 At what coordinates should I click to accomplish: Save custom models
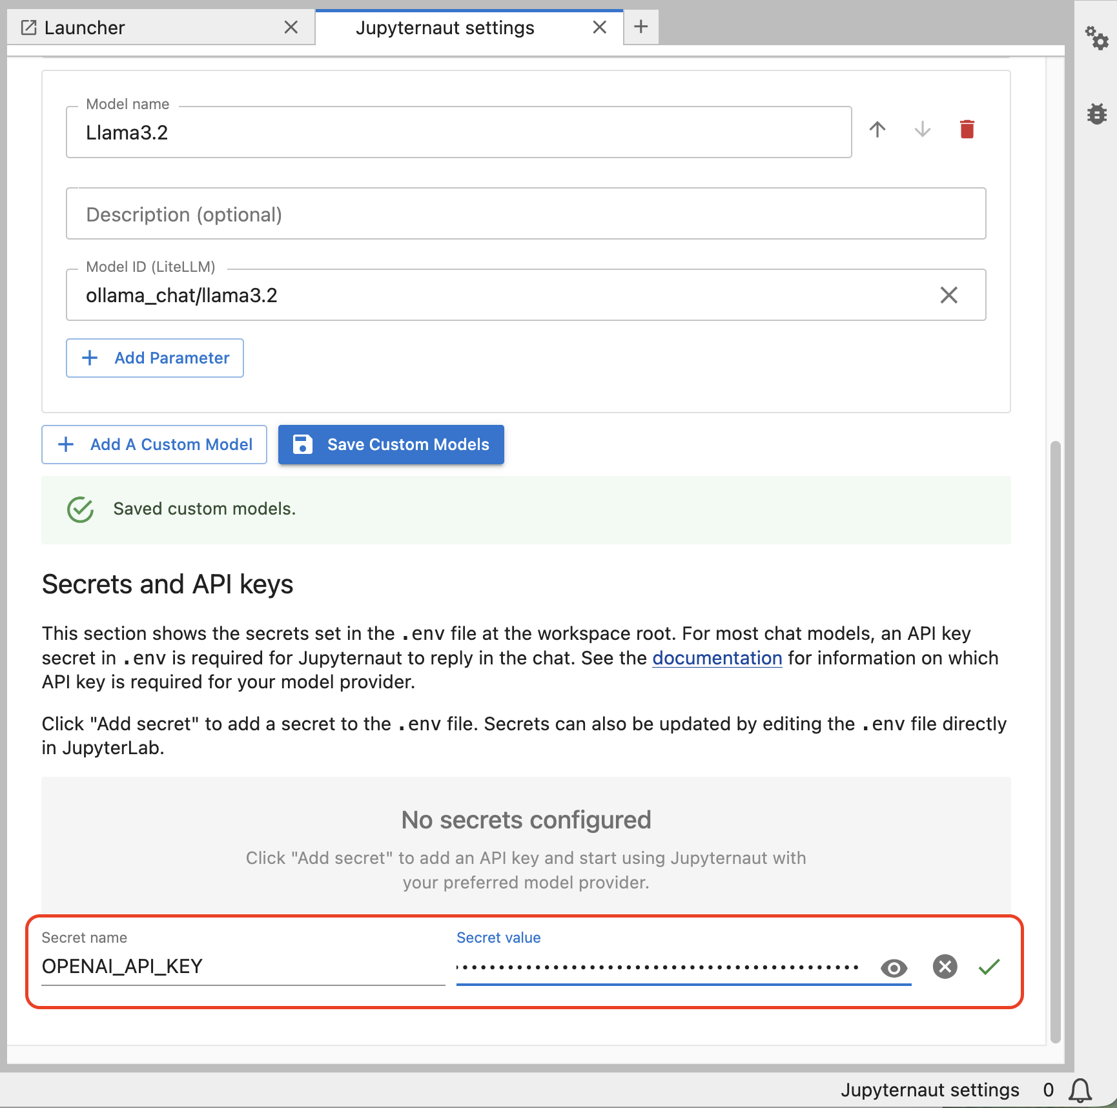pos(391,444)
